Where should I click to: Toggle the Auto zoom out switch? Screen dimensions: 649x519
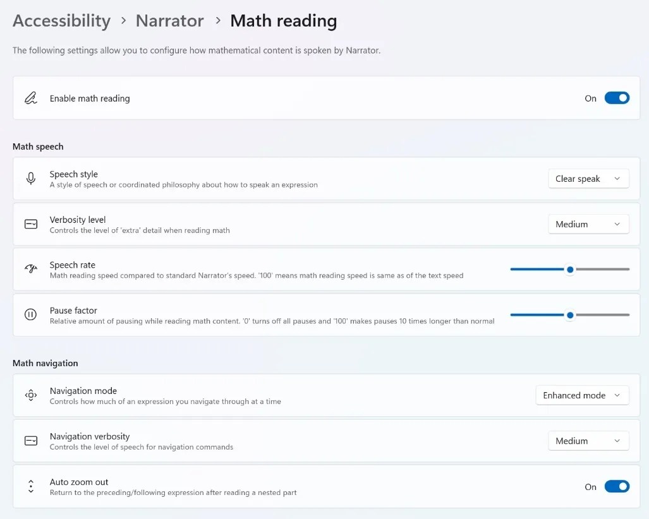[x=617, y=486]
